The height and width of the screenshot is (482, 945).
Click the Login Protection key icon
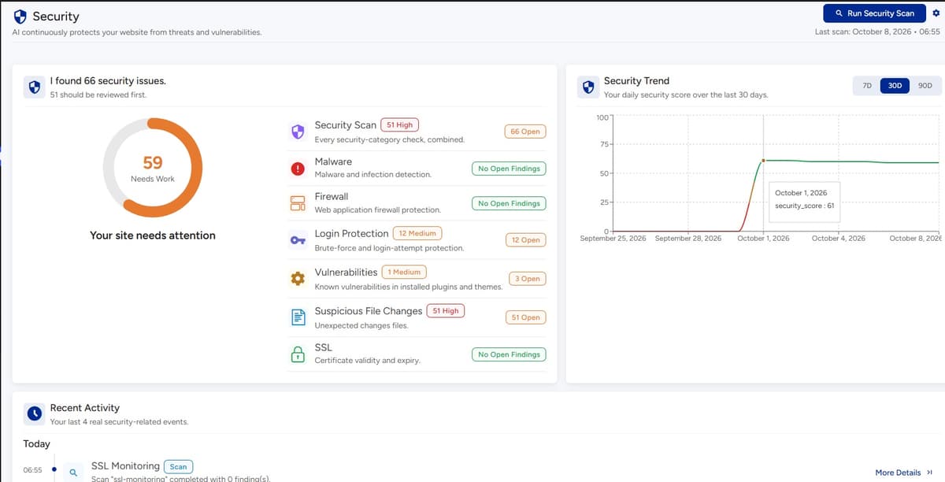point(298,240)
